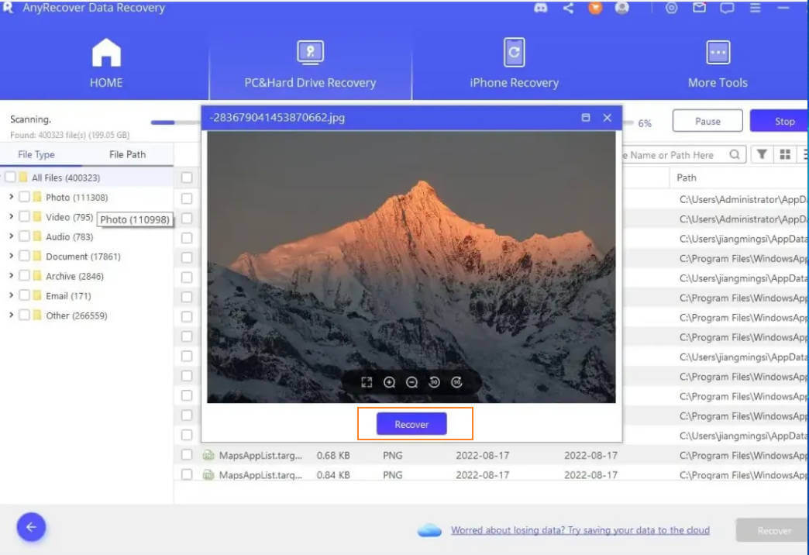The image size is (809, 555).
Task: Expand the Archive category tree
Action: tap(11, 276)
